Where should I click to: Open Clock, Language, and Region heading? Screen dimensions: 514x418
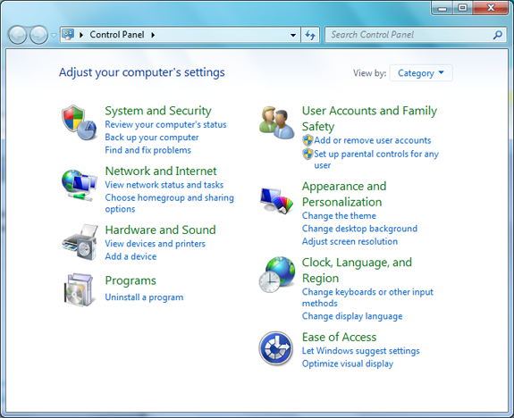pyautogui.click(x=357, y=271)
